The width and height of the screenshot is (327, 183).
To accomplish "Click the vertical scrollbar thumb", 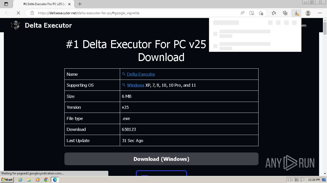I will (325, 28).
